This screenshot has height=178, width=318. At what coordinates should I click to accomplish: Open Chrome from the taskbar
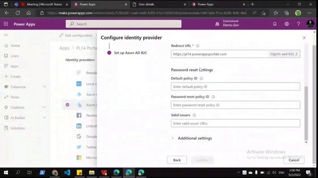click(55, 173)
